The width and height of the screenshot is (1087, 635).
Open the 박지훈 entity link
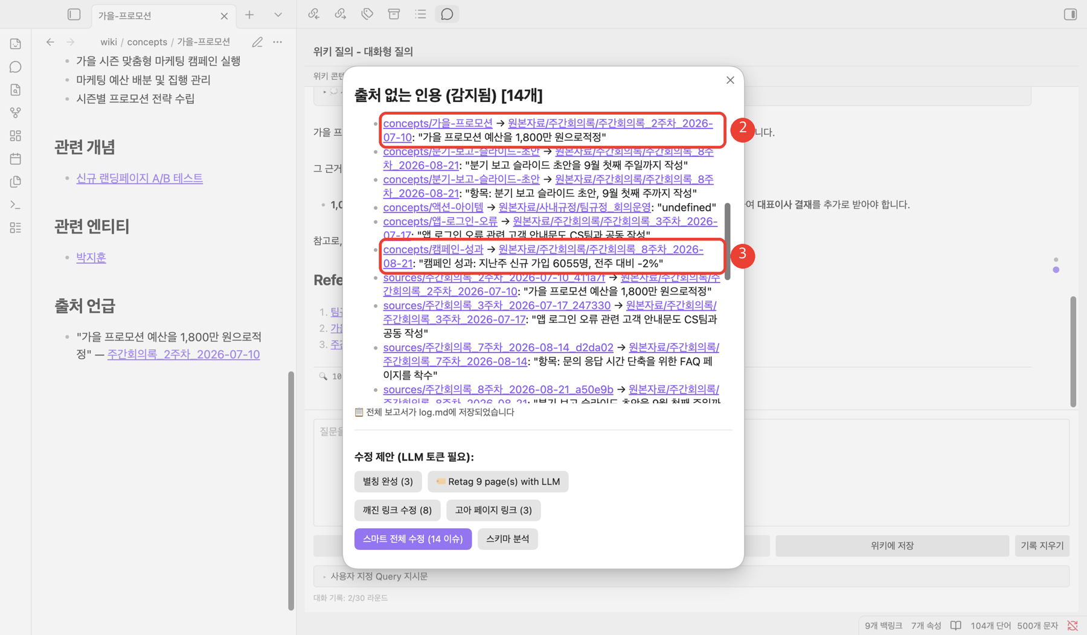(x=91, y=257)
